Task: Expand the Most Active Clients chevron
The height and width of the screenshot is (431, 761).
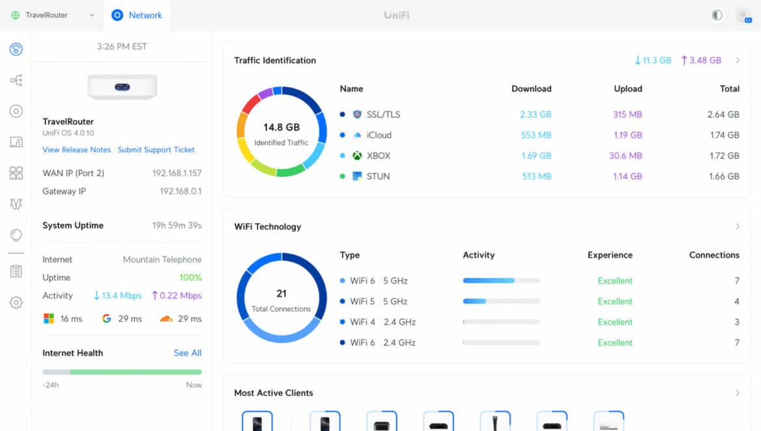Action: point(738,393)
